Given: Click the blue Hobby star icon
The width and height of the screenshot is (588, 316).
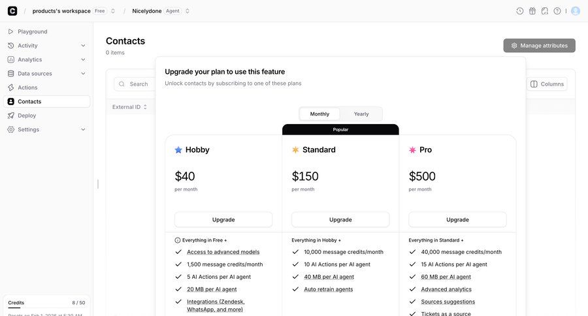Looking at the screenshot, I should (178, 150).
